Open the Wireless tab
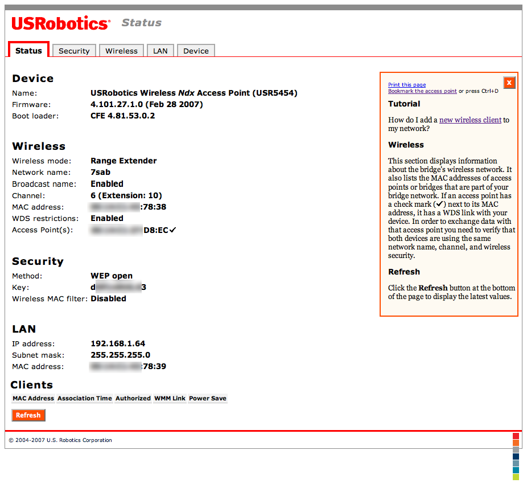Viewport: 527px width, 483px height. click(121, 51)
